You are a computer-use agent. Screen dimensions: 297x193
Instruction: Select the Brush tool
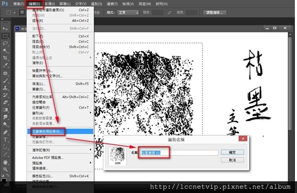click(5, 81)
